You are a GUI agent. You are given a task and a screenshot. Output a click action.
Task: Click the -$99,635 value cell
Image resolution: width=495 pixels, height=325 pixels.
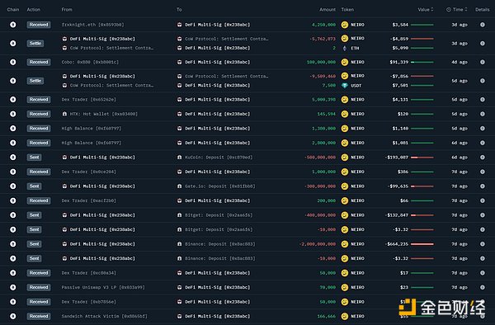click(398, 186)
